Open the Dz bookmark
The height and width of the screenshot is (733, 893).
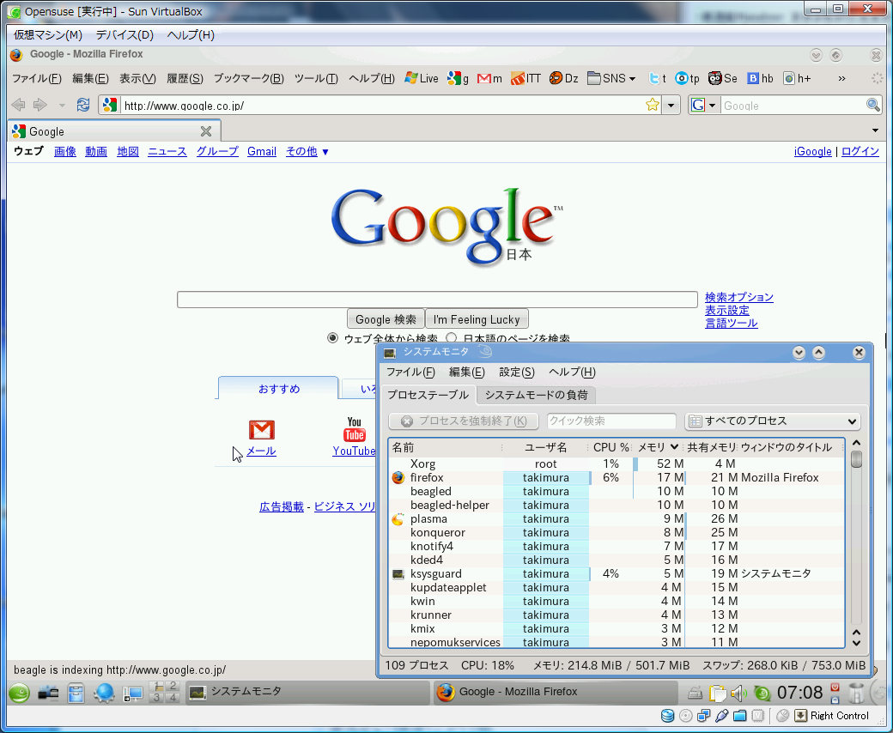[564, 79]
